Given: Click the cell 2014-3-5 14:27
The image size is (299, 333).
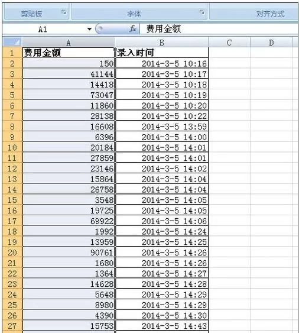Looking at the screenshot, I should 162,273.
